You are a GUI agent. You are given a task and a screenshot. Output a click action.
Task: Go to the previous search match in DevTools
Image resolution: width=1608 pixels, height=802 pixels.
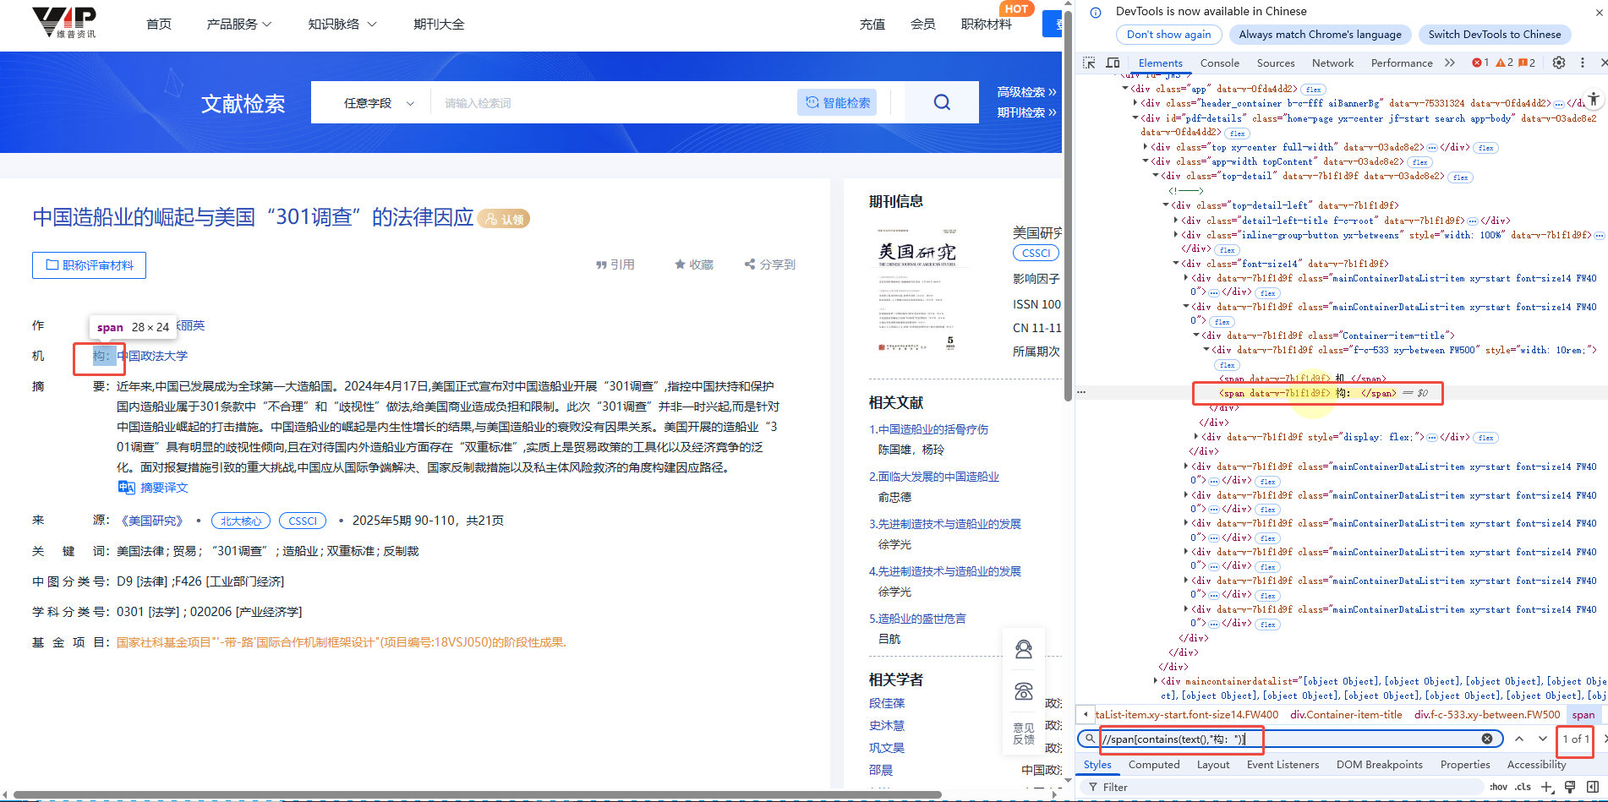pos(1519,739)
